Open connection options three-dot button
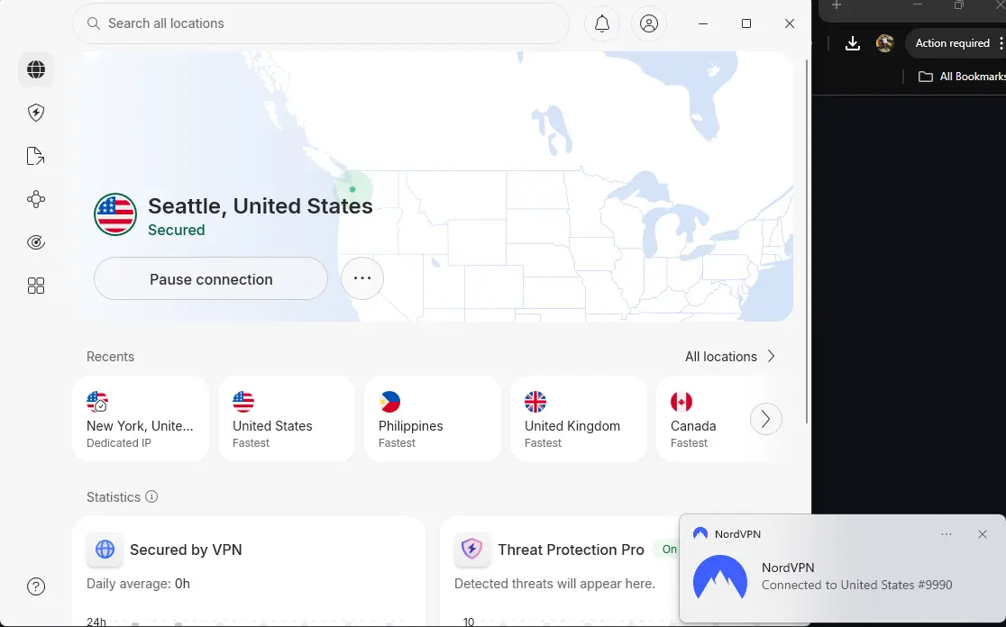Viewport: 1006px width, 627px height. [362, 278]
